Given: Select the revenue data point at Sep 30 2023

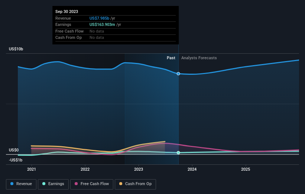Looking at the screenshot, I should tap(178, 74).
